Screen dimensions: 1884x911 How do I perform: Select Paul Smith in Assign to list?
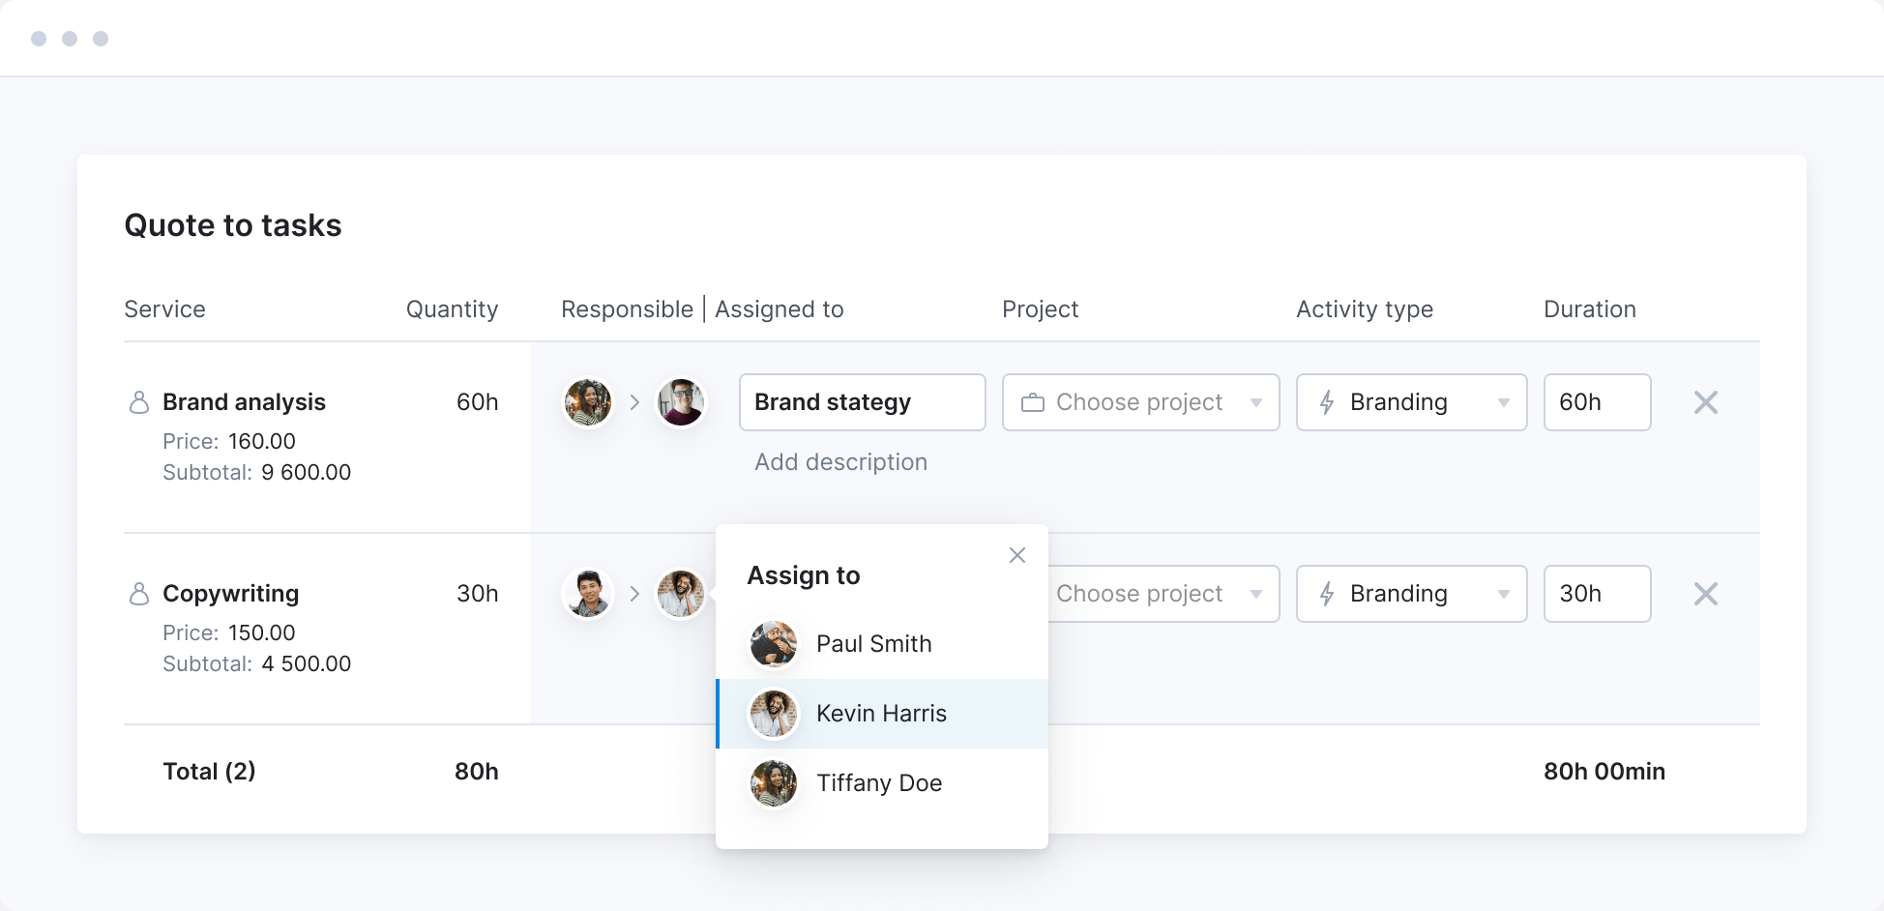873,644
